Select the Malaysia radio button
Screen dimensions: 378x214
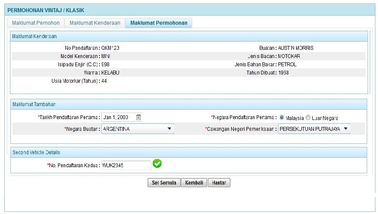coord(281,117)
